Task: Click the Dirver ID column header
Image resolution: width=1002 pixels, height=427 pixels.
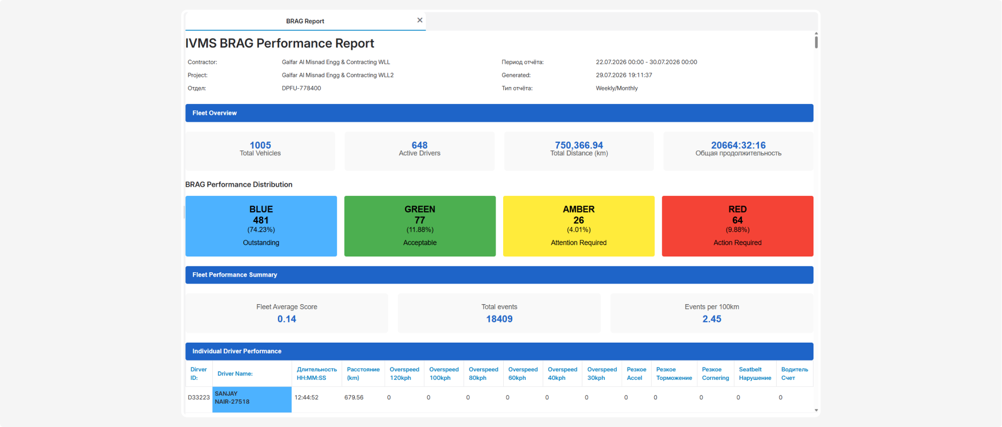Action: 199,373
